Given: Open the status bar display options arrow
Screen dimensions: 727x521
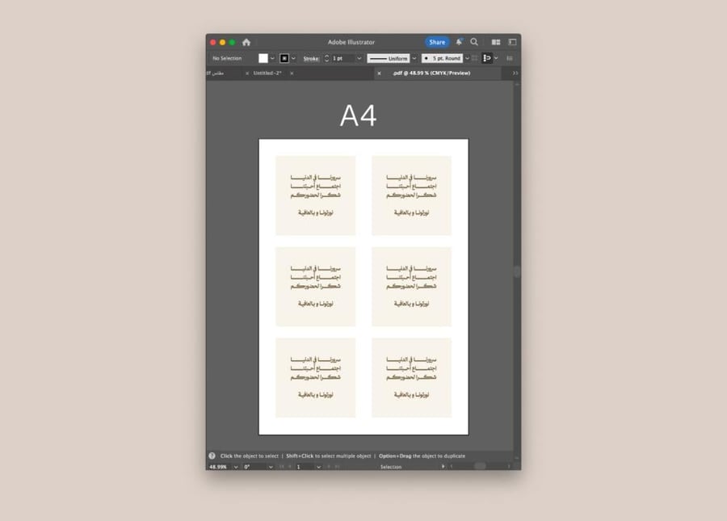Looking at the screenshot, I should point(443,466).
